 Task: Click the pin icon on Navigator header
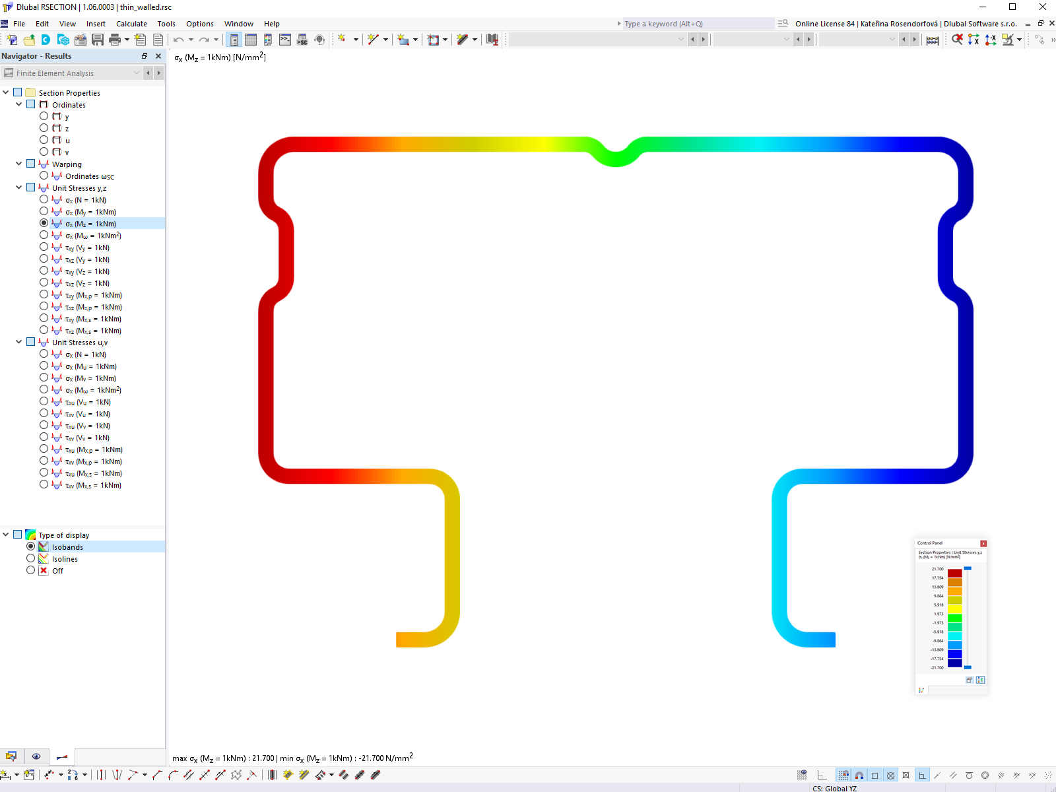(145, 56)
